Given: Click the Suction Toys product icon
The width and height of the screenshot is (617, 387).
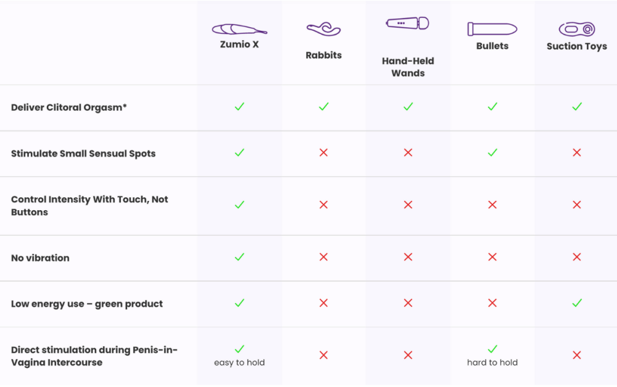Looking at the screenshot, I should (576, 29).
